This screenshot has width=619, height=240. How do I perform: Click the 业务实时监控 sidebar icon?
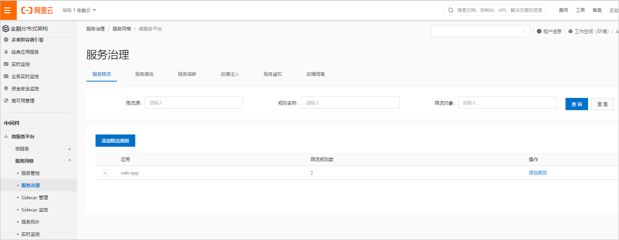[6, 76]
